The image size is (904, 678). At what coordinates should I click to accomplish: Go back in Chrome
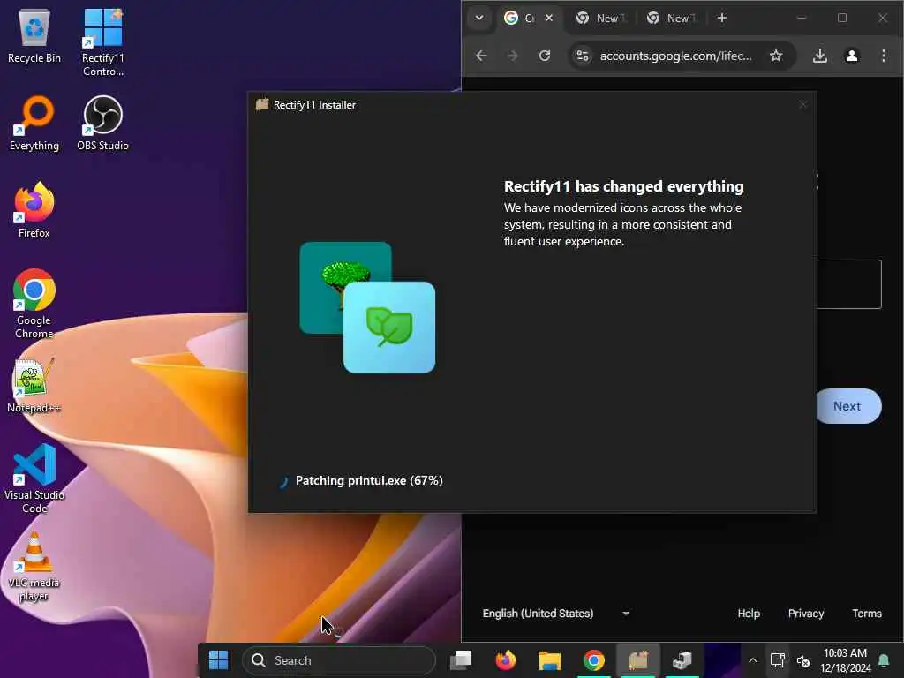click(x=481, y=56)
